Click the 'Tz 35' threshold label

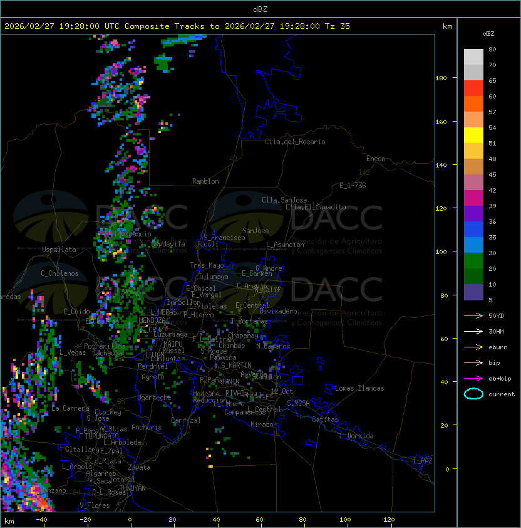(x=338, y=26)
